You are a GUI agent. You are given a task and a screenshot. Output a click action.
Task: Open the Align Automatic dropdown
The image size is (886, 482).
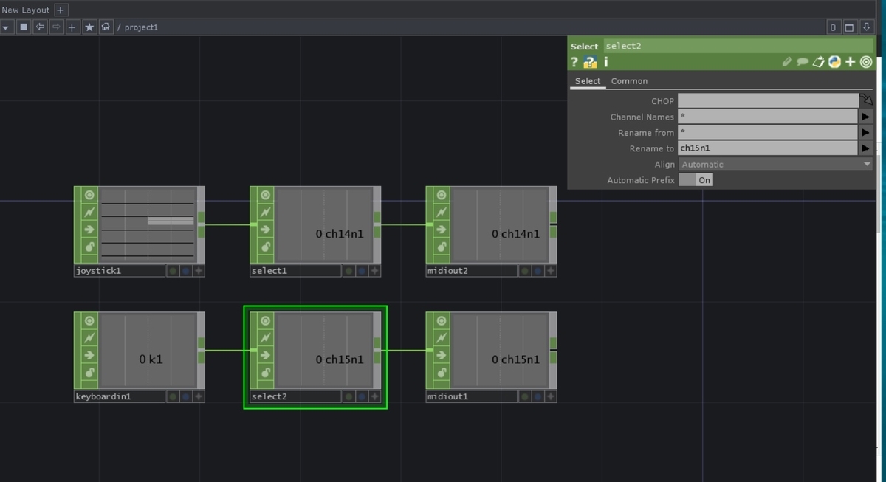(x=775, y=165)
